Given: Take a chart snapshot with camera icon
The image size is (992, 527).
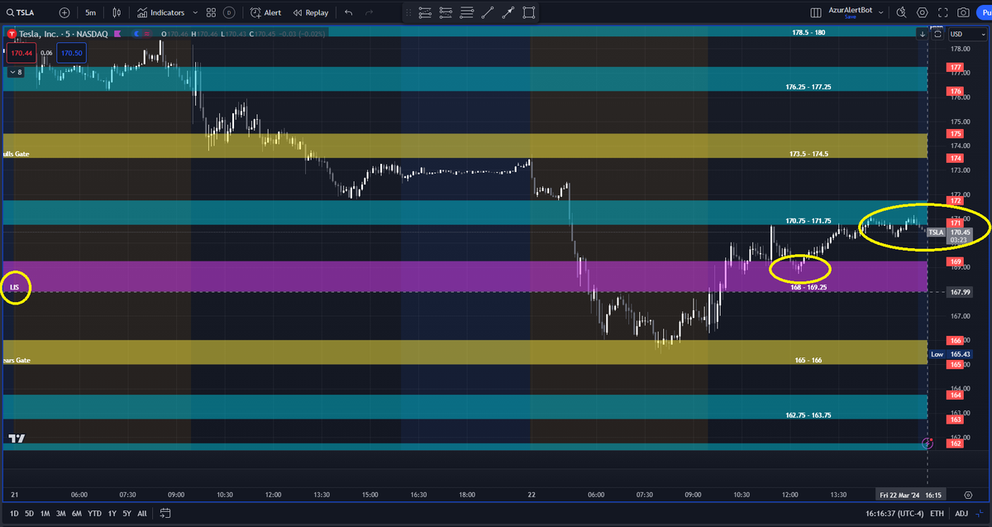Looking at the screenshot, I should pos(963,12).
